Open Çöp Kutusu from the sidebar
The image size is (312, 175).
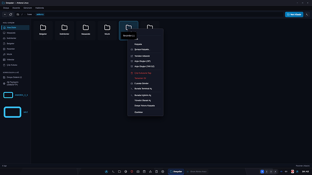[x=15, y=65]
